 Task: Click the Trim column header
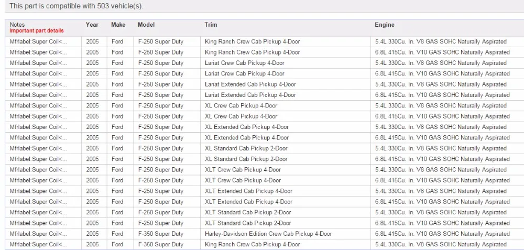click(x=211, y=25)
